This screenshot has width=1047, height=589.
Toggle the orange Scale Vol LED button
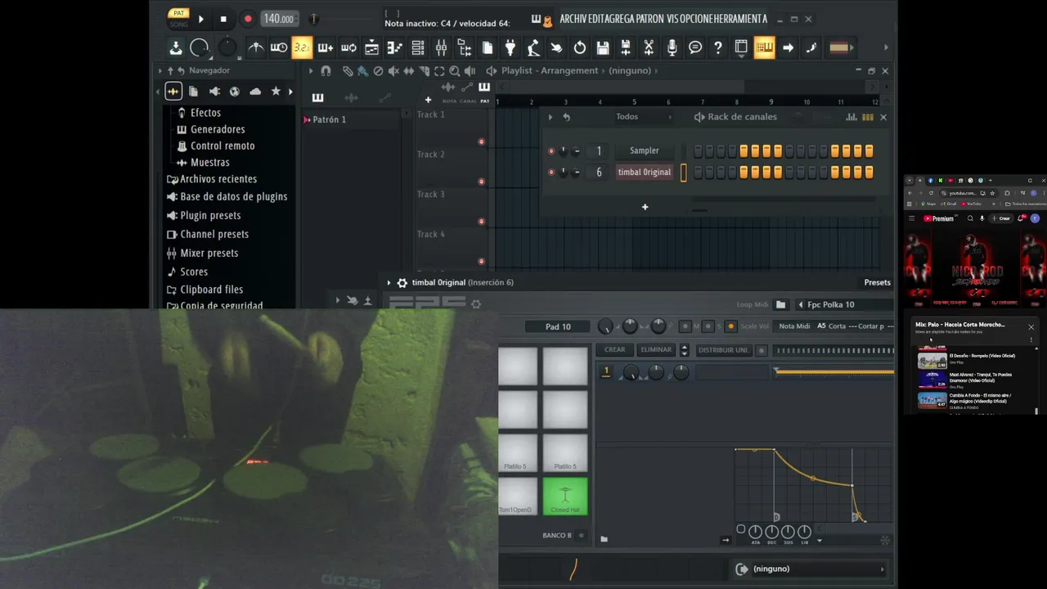[731, 326]
